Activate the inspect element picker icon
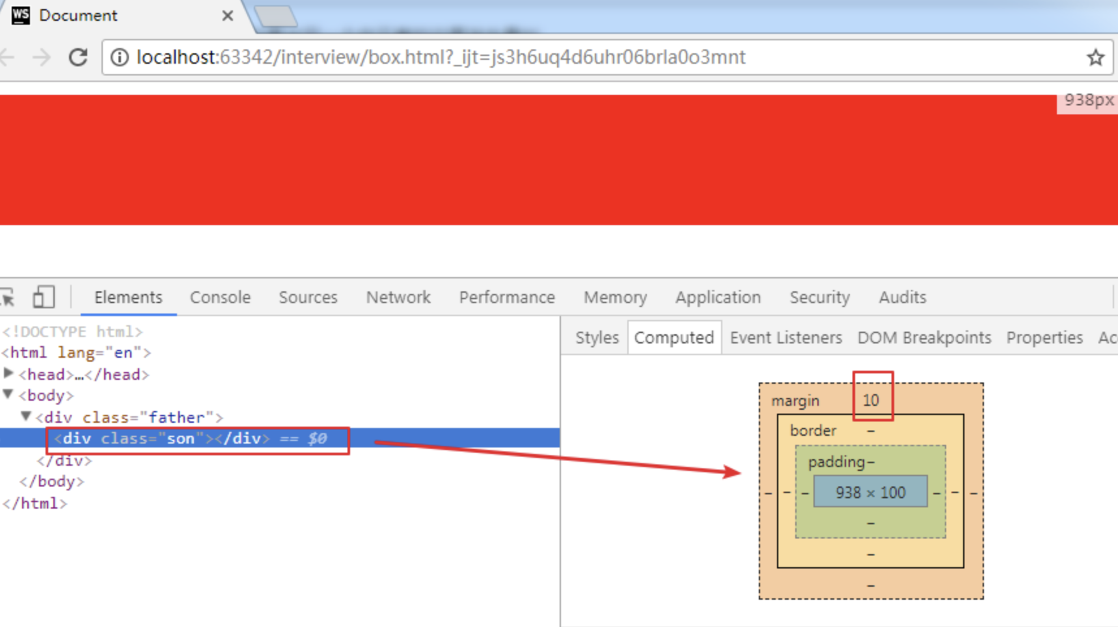Viewport: 1118px width, 627px height. coord(8,297)
